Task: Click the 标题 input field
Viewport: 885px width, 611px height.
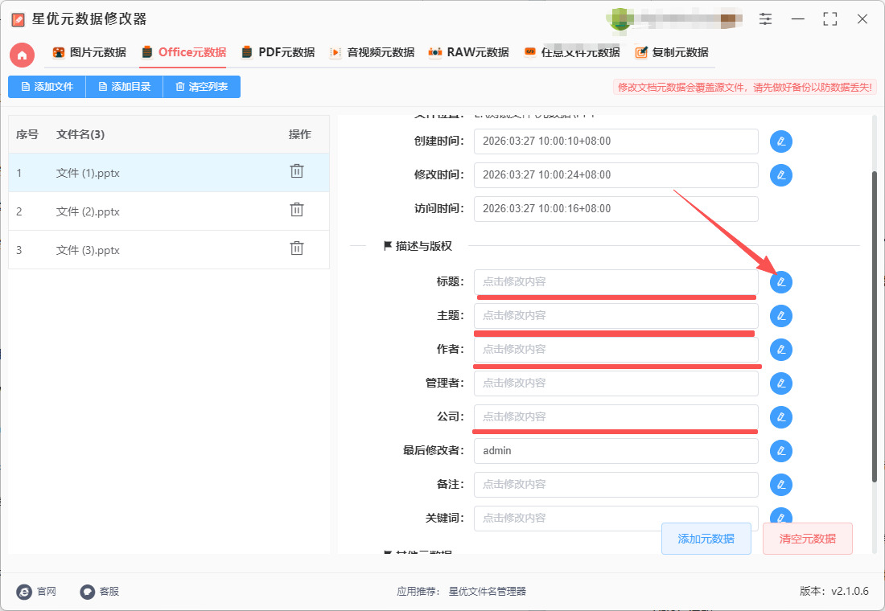Action: click(x=615, y=281)
